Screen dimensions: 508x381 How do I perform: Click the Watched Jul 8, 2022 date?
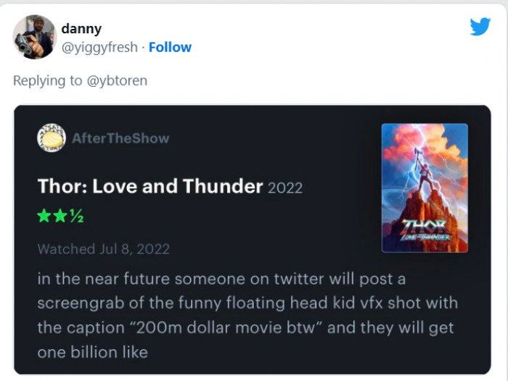coord(105,249)
